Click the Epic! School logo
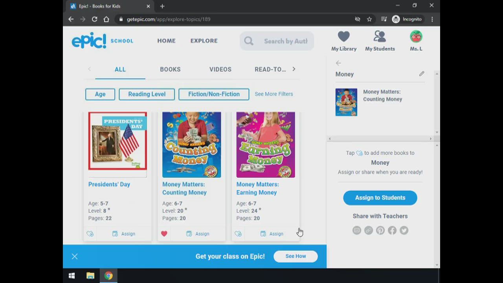 [x=102, y=40]
